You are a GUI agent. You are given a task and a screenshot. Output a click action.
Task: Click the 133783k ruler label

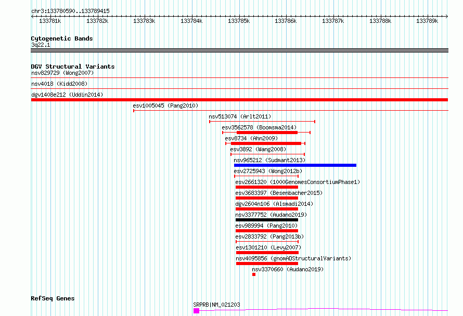point(144,21)
